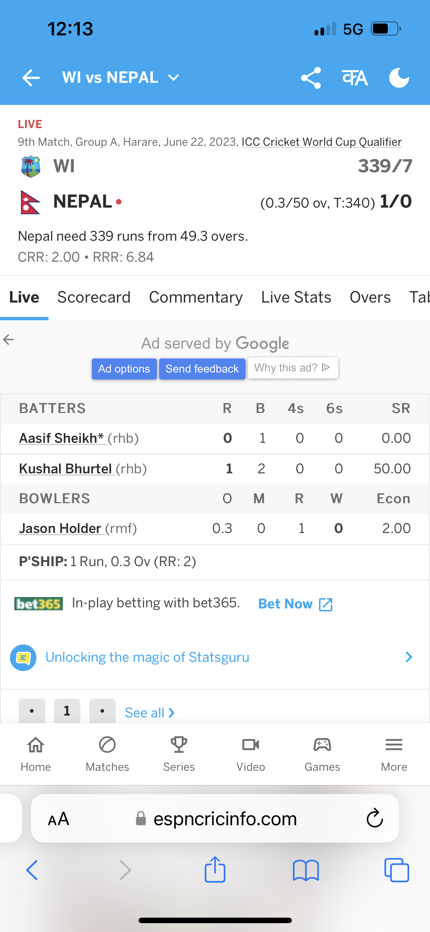Expand See all recent balls
Screen dimensions: 430x932
150,713
